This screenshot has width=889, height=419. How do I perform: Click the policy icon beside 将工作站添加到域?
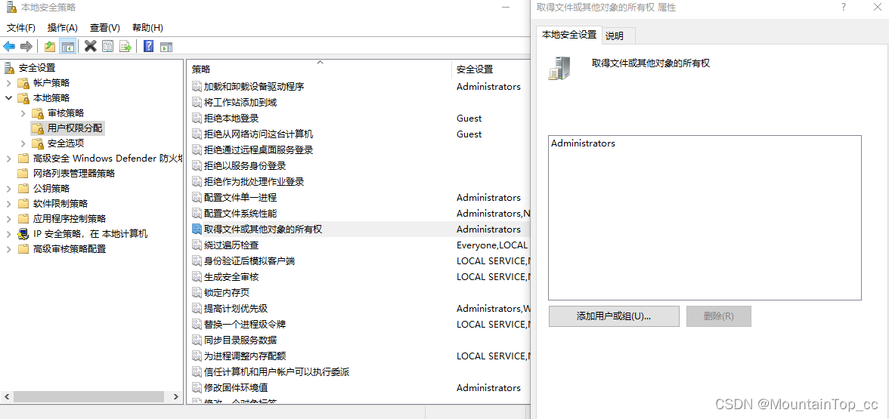point(197,103)
